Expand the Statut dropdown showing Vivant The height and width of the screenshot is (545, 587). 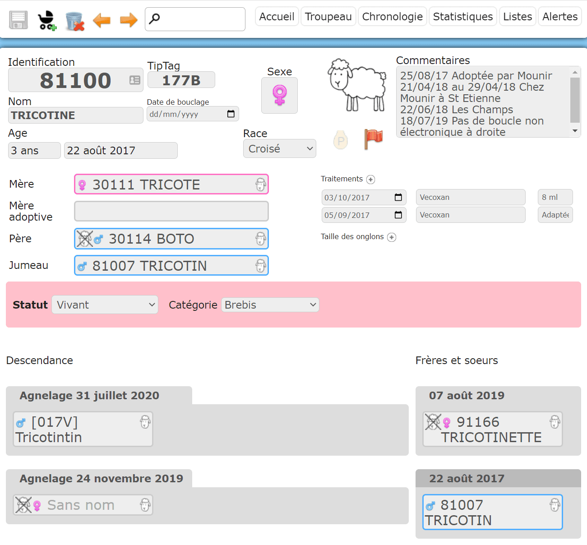click(105, 305)
